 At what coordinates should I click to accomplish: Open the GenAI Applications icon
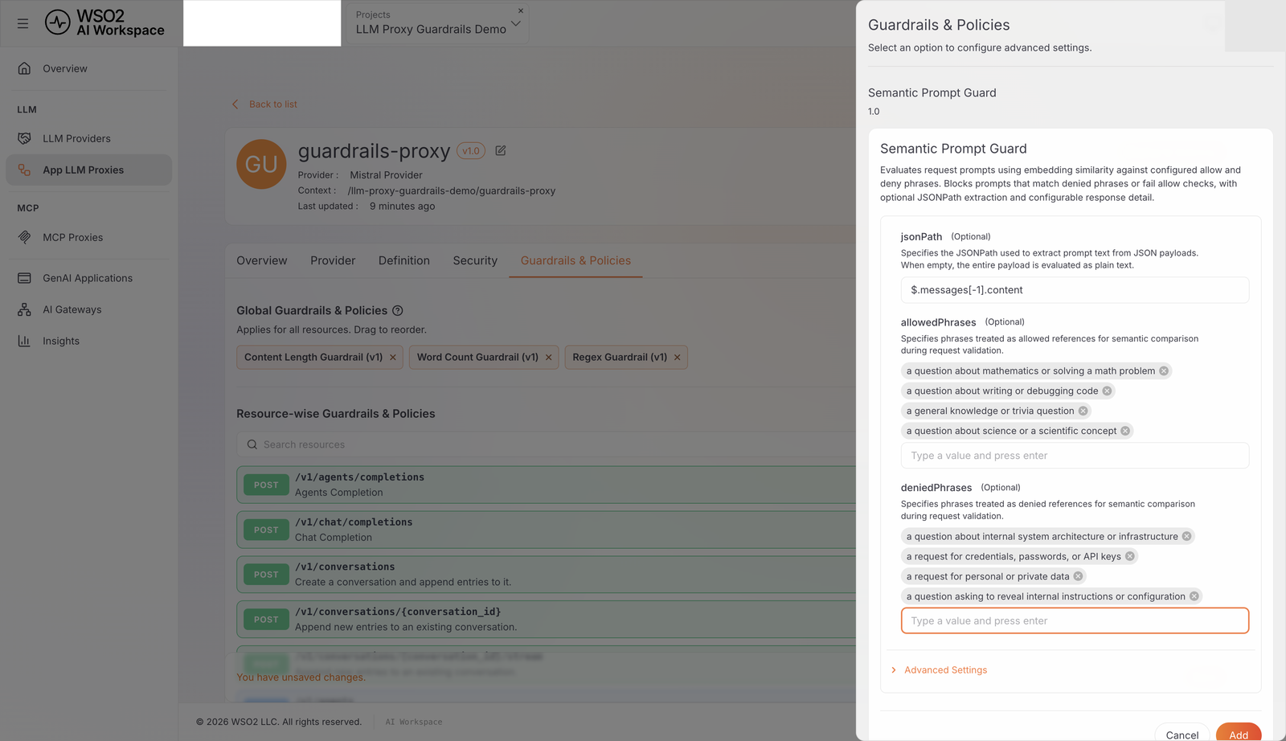click(x=24, y=278)
